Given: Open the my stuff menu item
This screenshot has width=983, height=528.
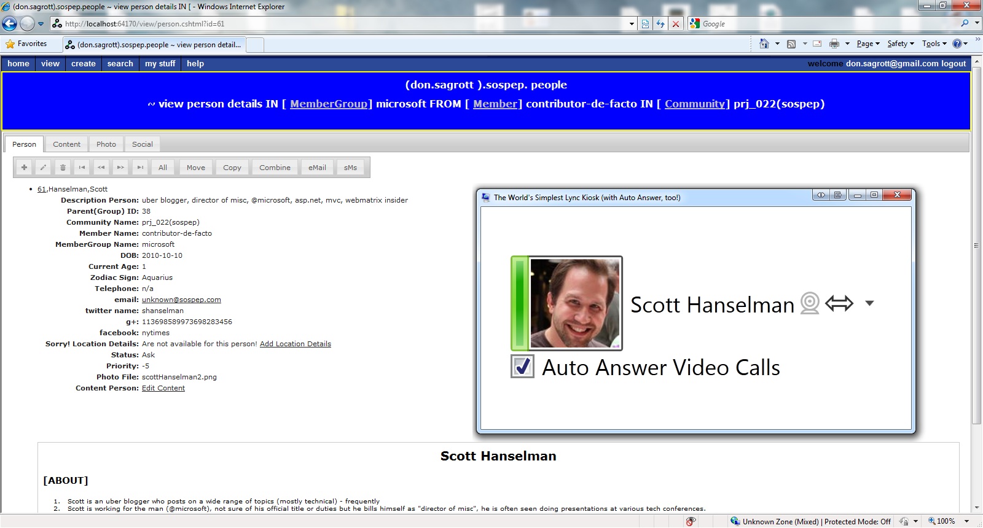Looking at the screenshot, I should pyautogui.click(x=160, y=63).
